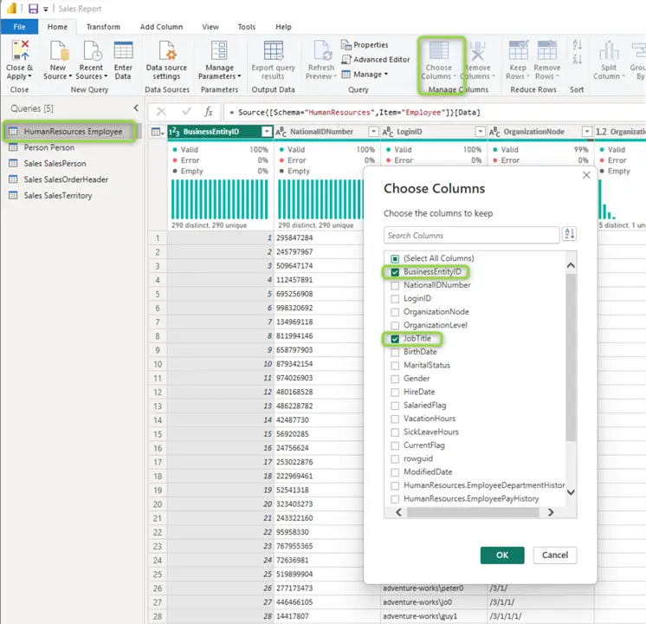Toggle the Select All Columns checkbox
This screenshot has width=646, height=624.
395,258
